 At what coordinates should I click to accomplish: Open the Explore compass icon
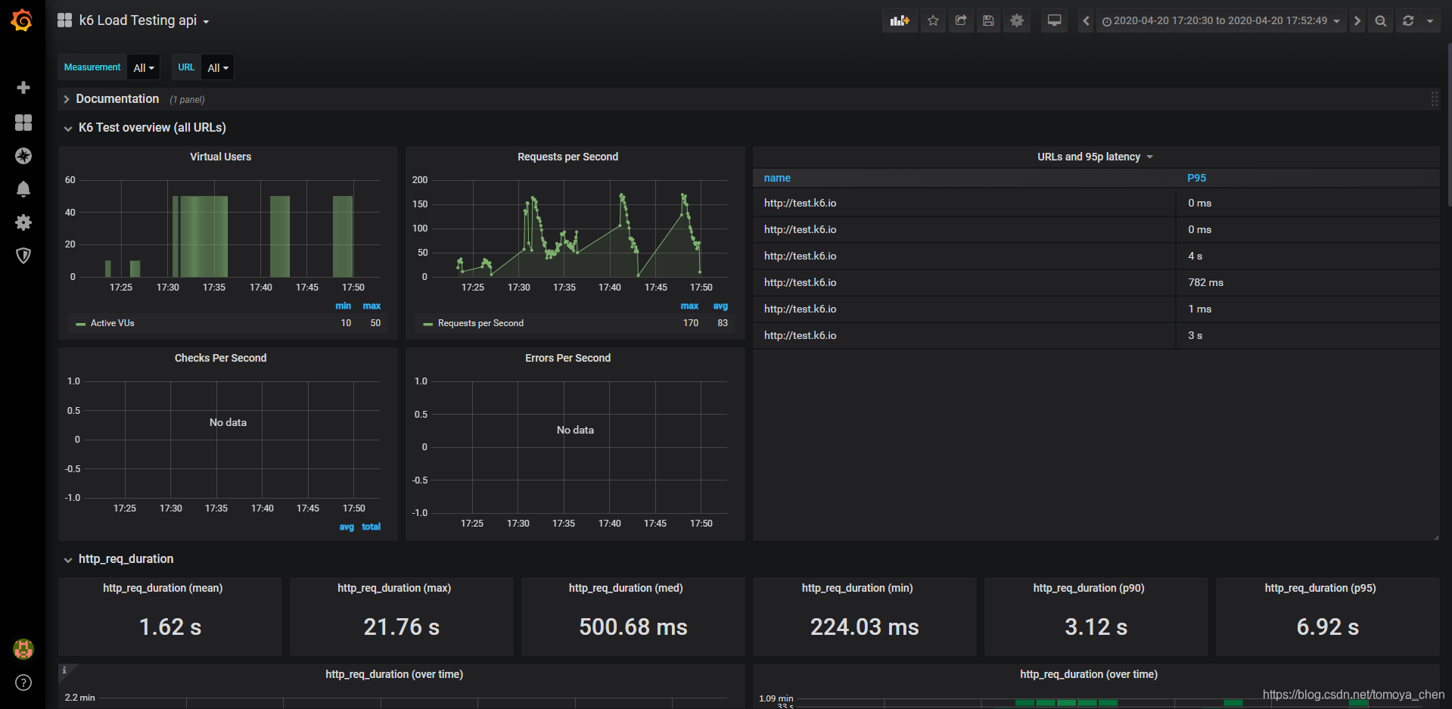[23, 156]
